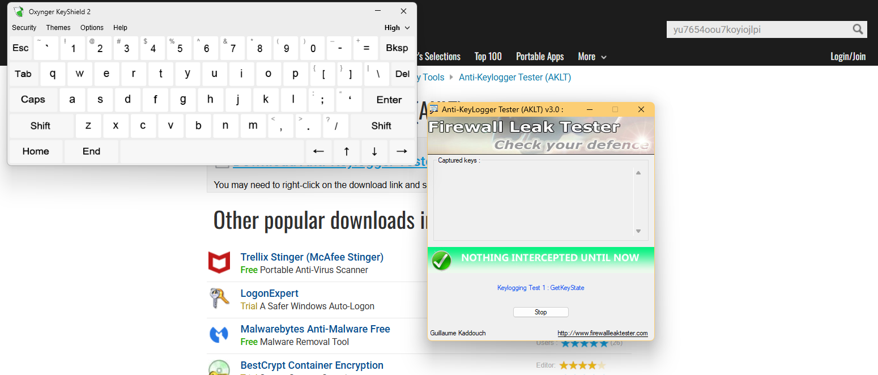Click the spacebar key on KeyShield
Screen dimensions: 878x375
click(212, 151)
